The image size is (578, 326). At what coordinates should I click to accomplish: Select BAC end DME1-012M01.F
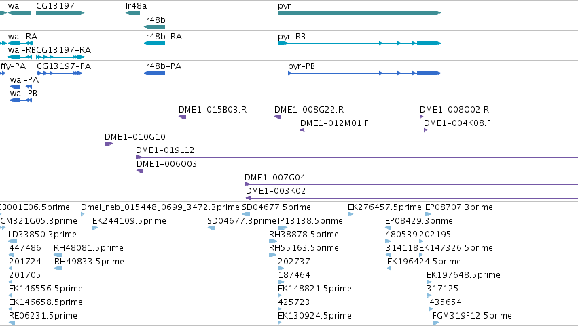pyautogui.click(x=302, y=130)
